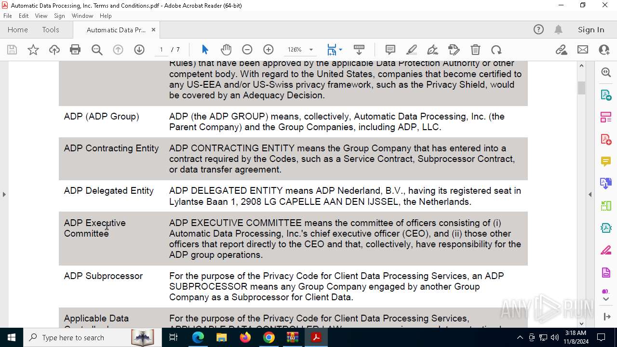
Task: Open the Window menu
Action: (x=82, y=15)
